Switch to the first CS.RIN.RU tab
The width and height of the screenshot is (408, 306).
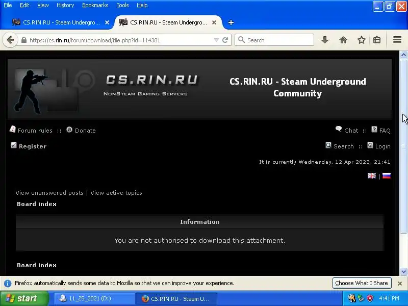(61, 22)
